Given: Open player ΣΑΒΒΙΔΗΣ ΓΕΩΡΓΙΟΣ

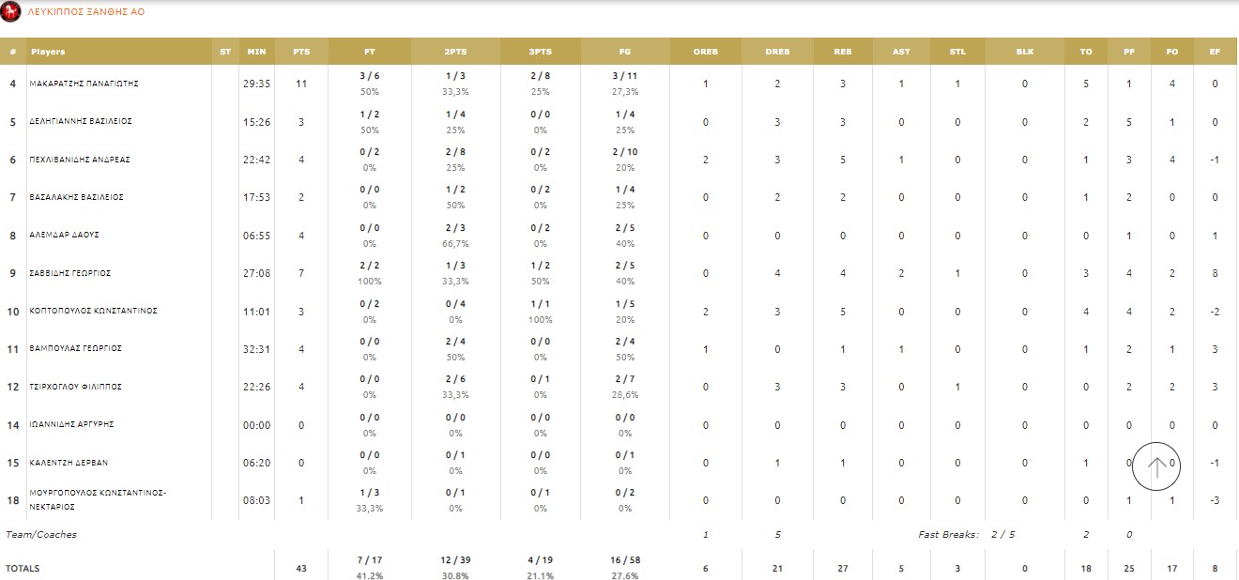Looking at the screenshot, I should [x=70, y=273].
